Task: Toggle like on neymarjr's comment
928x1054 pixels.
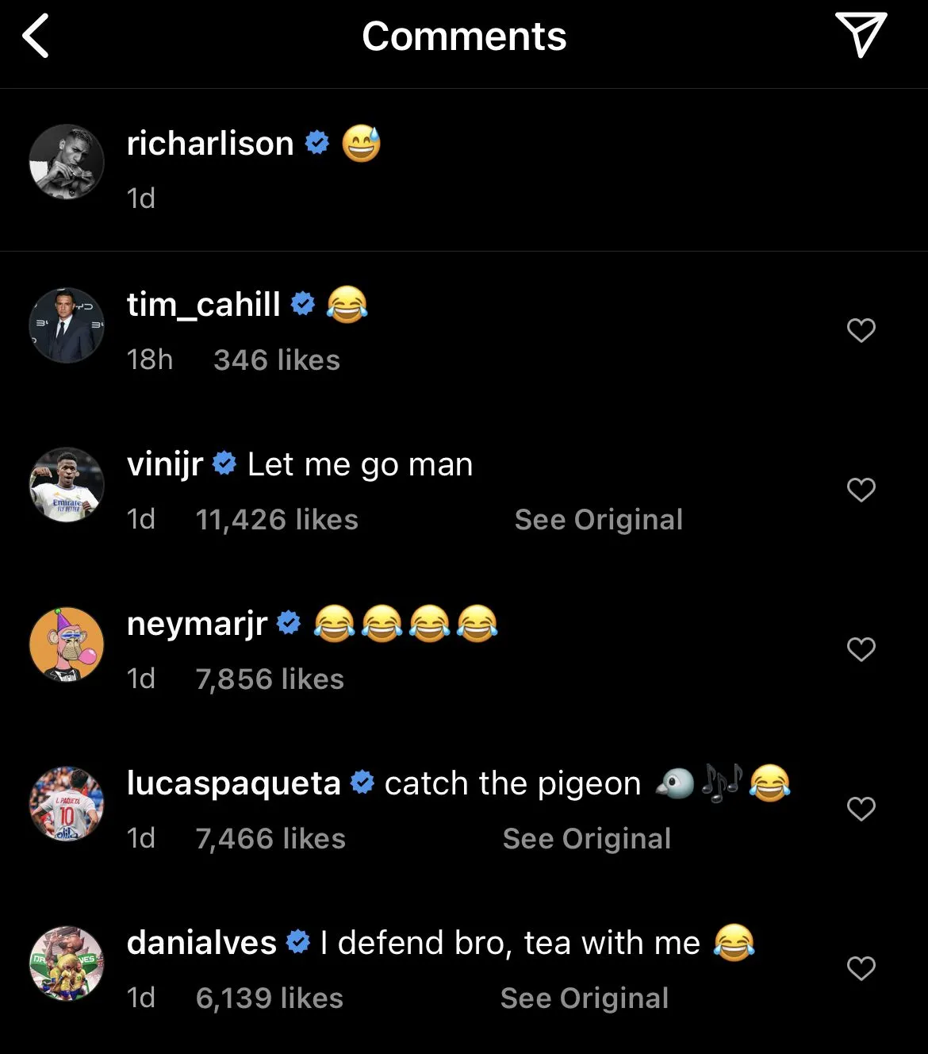Action: coord(861,650)
